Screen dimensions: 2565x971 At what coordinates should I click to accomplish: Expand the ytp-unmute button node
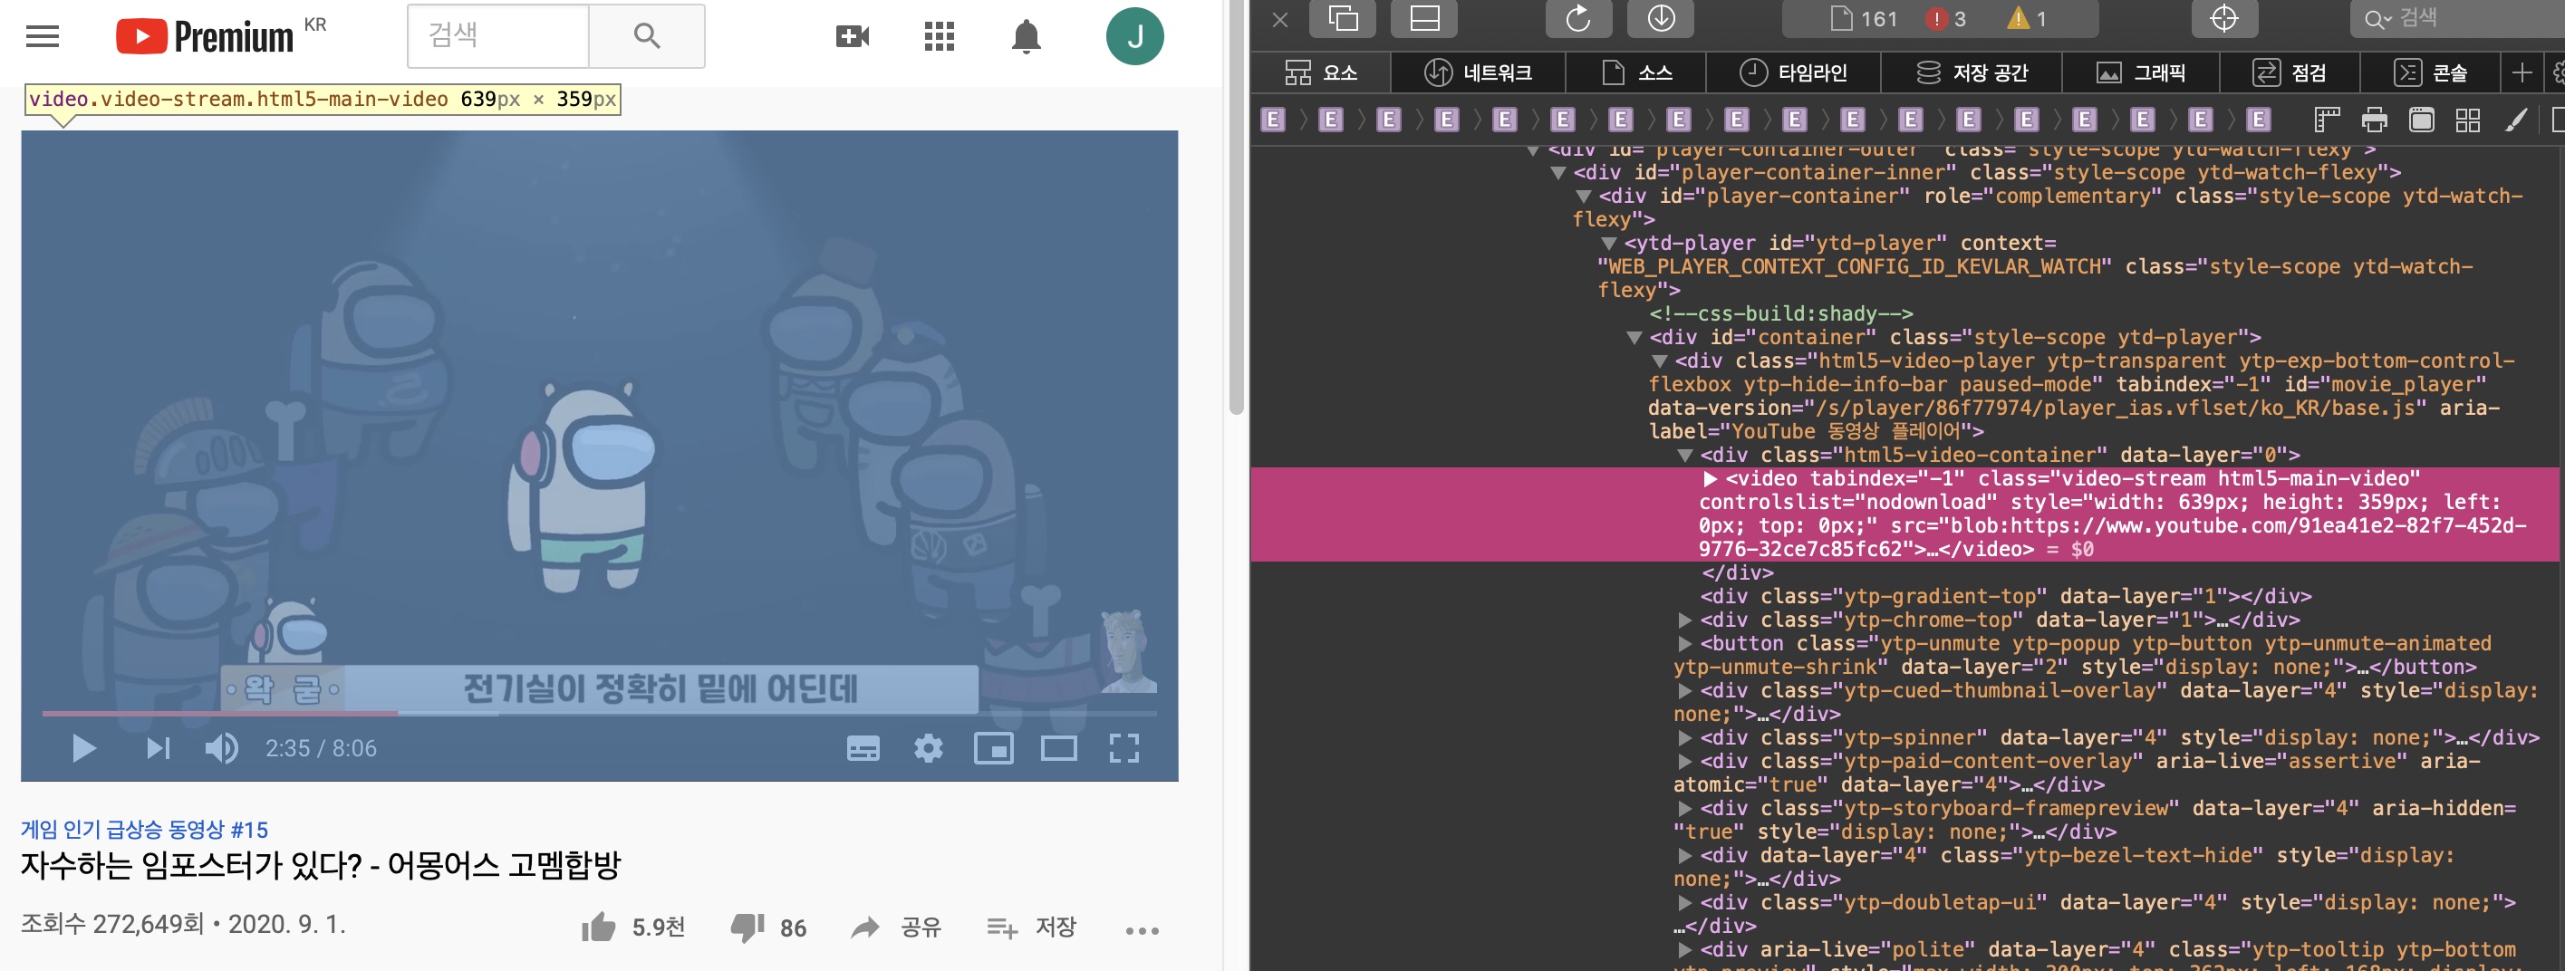click(x=1684, y=644)
